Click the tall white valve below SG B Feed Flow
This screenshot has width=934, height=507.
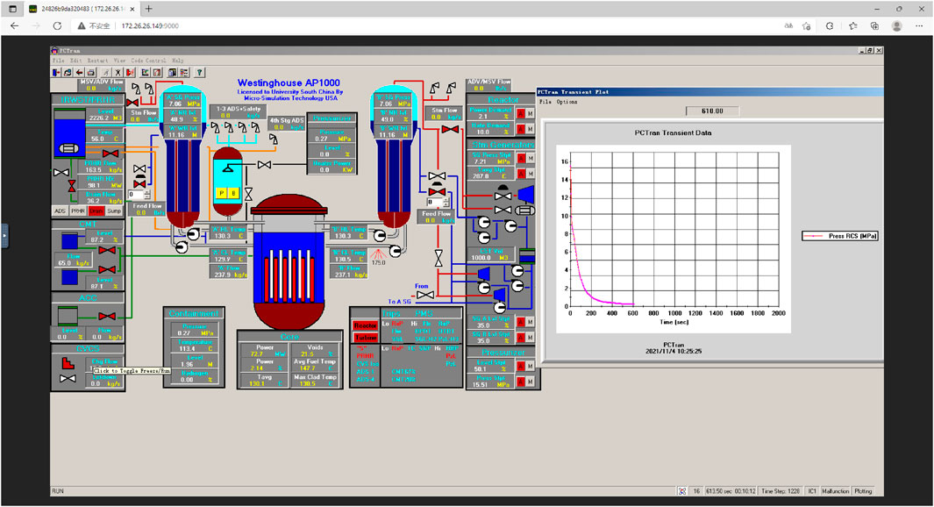tap(439, 258)
